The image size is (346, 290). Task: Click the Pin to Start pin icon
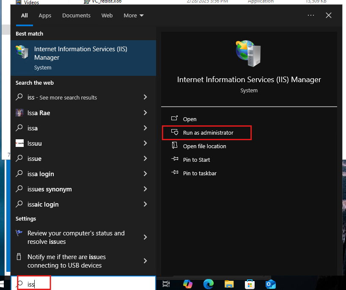click(x=175, y=159)
